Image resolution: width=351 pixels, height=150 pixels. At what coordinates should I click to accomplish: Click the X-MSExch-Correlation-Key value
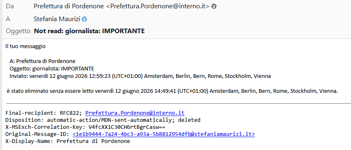[127, 127]
